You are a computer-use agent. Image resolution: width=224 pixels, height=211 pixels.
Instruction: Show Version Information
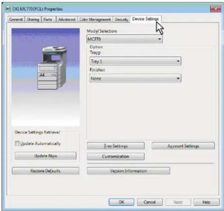click(x=128, y=171)
